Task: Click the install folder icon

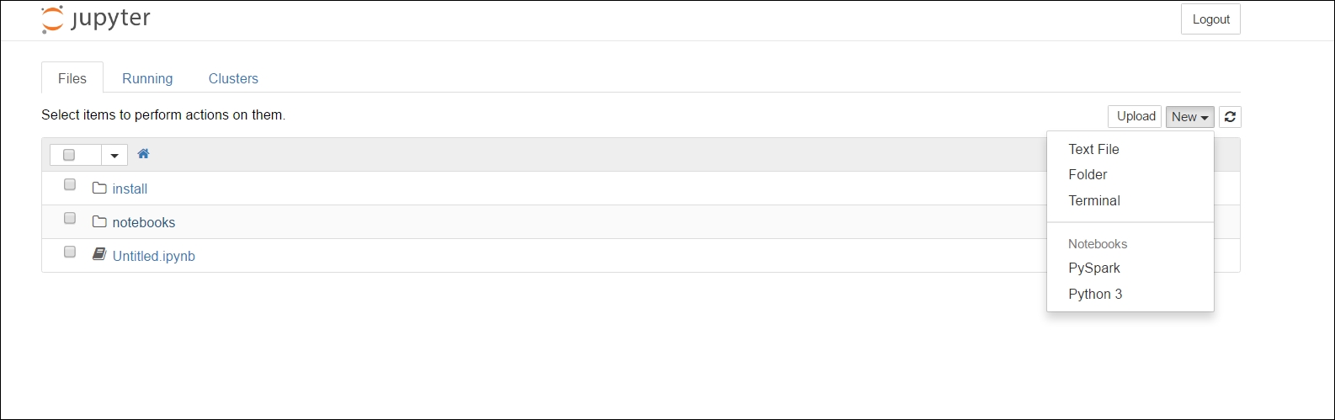Action: (99, 189)
